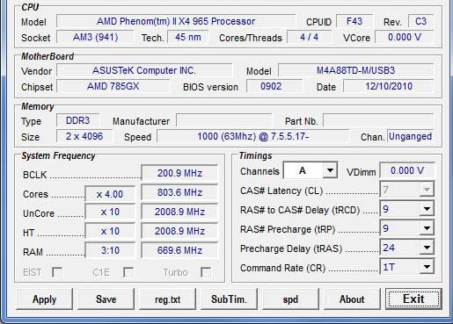Select the RAM ratio 3:10

[x=110, y=250]
